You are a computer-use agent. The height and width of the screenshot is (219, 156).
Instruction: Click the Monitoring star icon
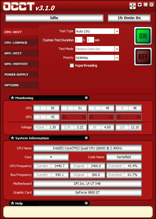(13, 98)
